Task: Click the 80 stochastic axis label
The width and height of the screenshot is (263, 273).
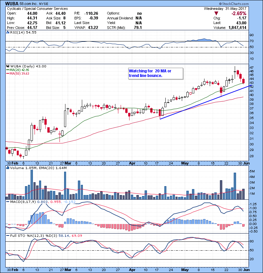Action: (x=251, y=241)
